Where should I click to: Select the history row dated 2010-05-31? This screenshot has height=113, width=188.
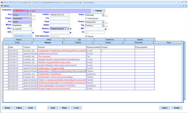(79, 51)
